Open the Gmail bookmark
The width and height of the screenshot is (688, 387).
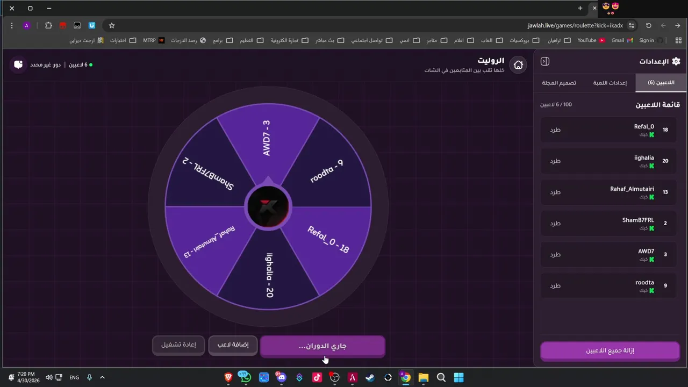(x=622, y=40)
